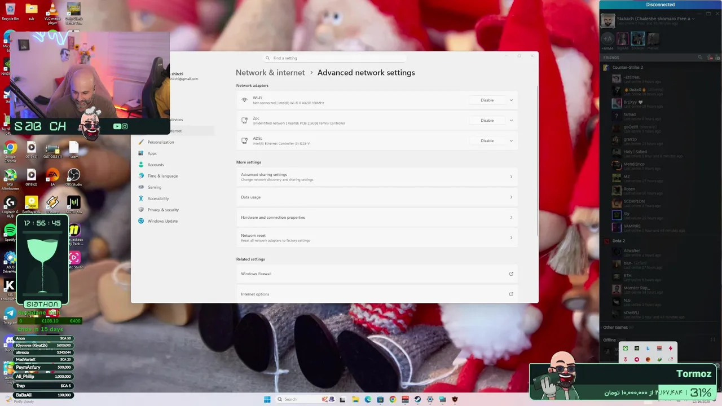Viewport: 722px width, 406px height.
Task: Open Network reset chevron
Action: click(x=511, y=238)
